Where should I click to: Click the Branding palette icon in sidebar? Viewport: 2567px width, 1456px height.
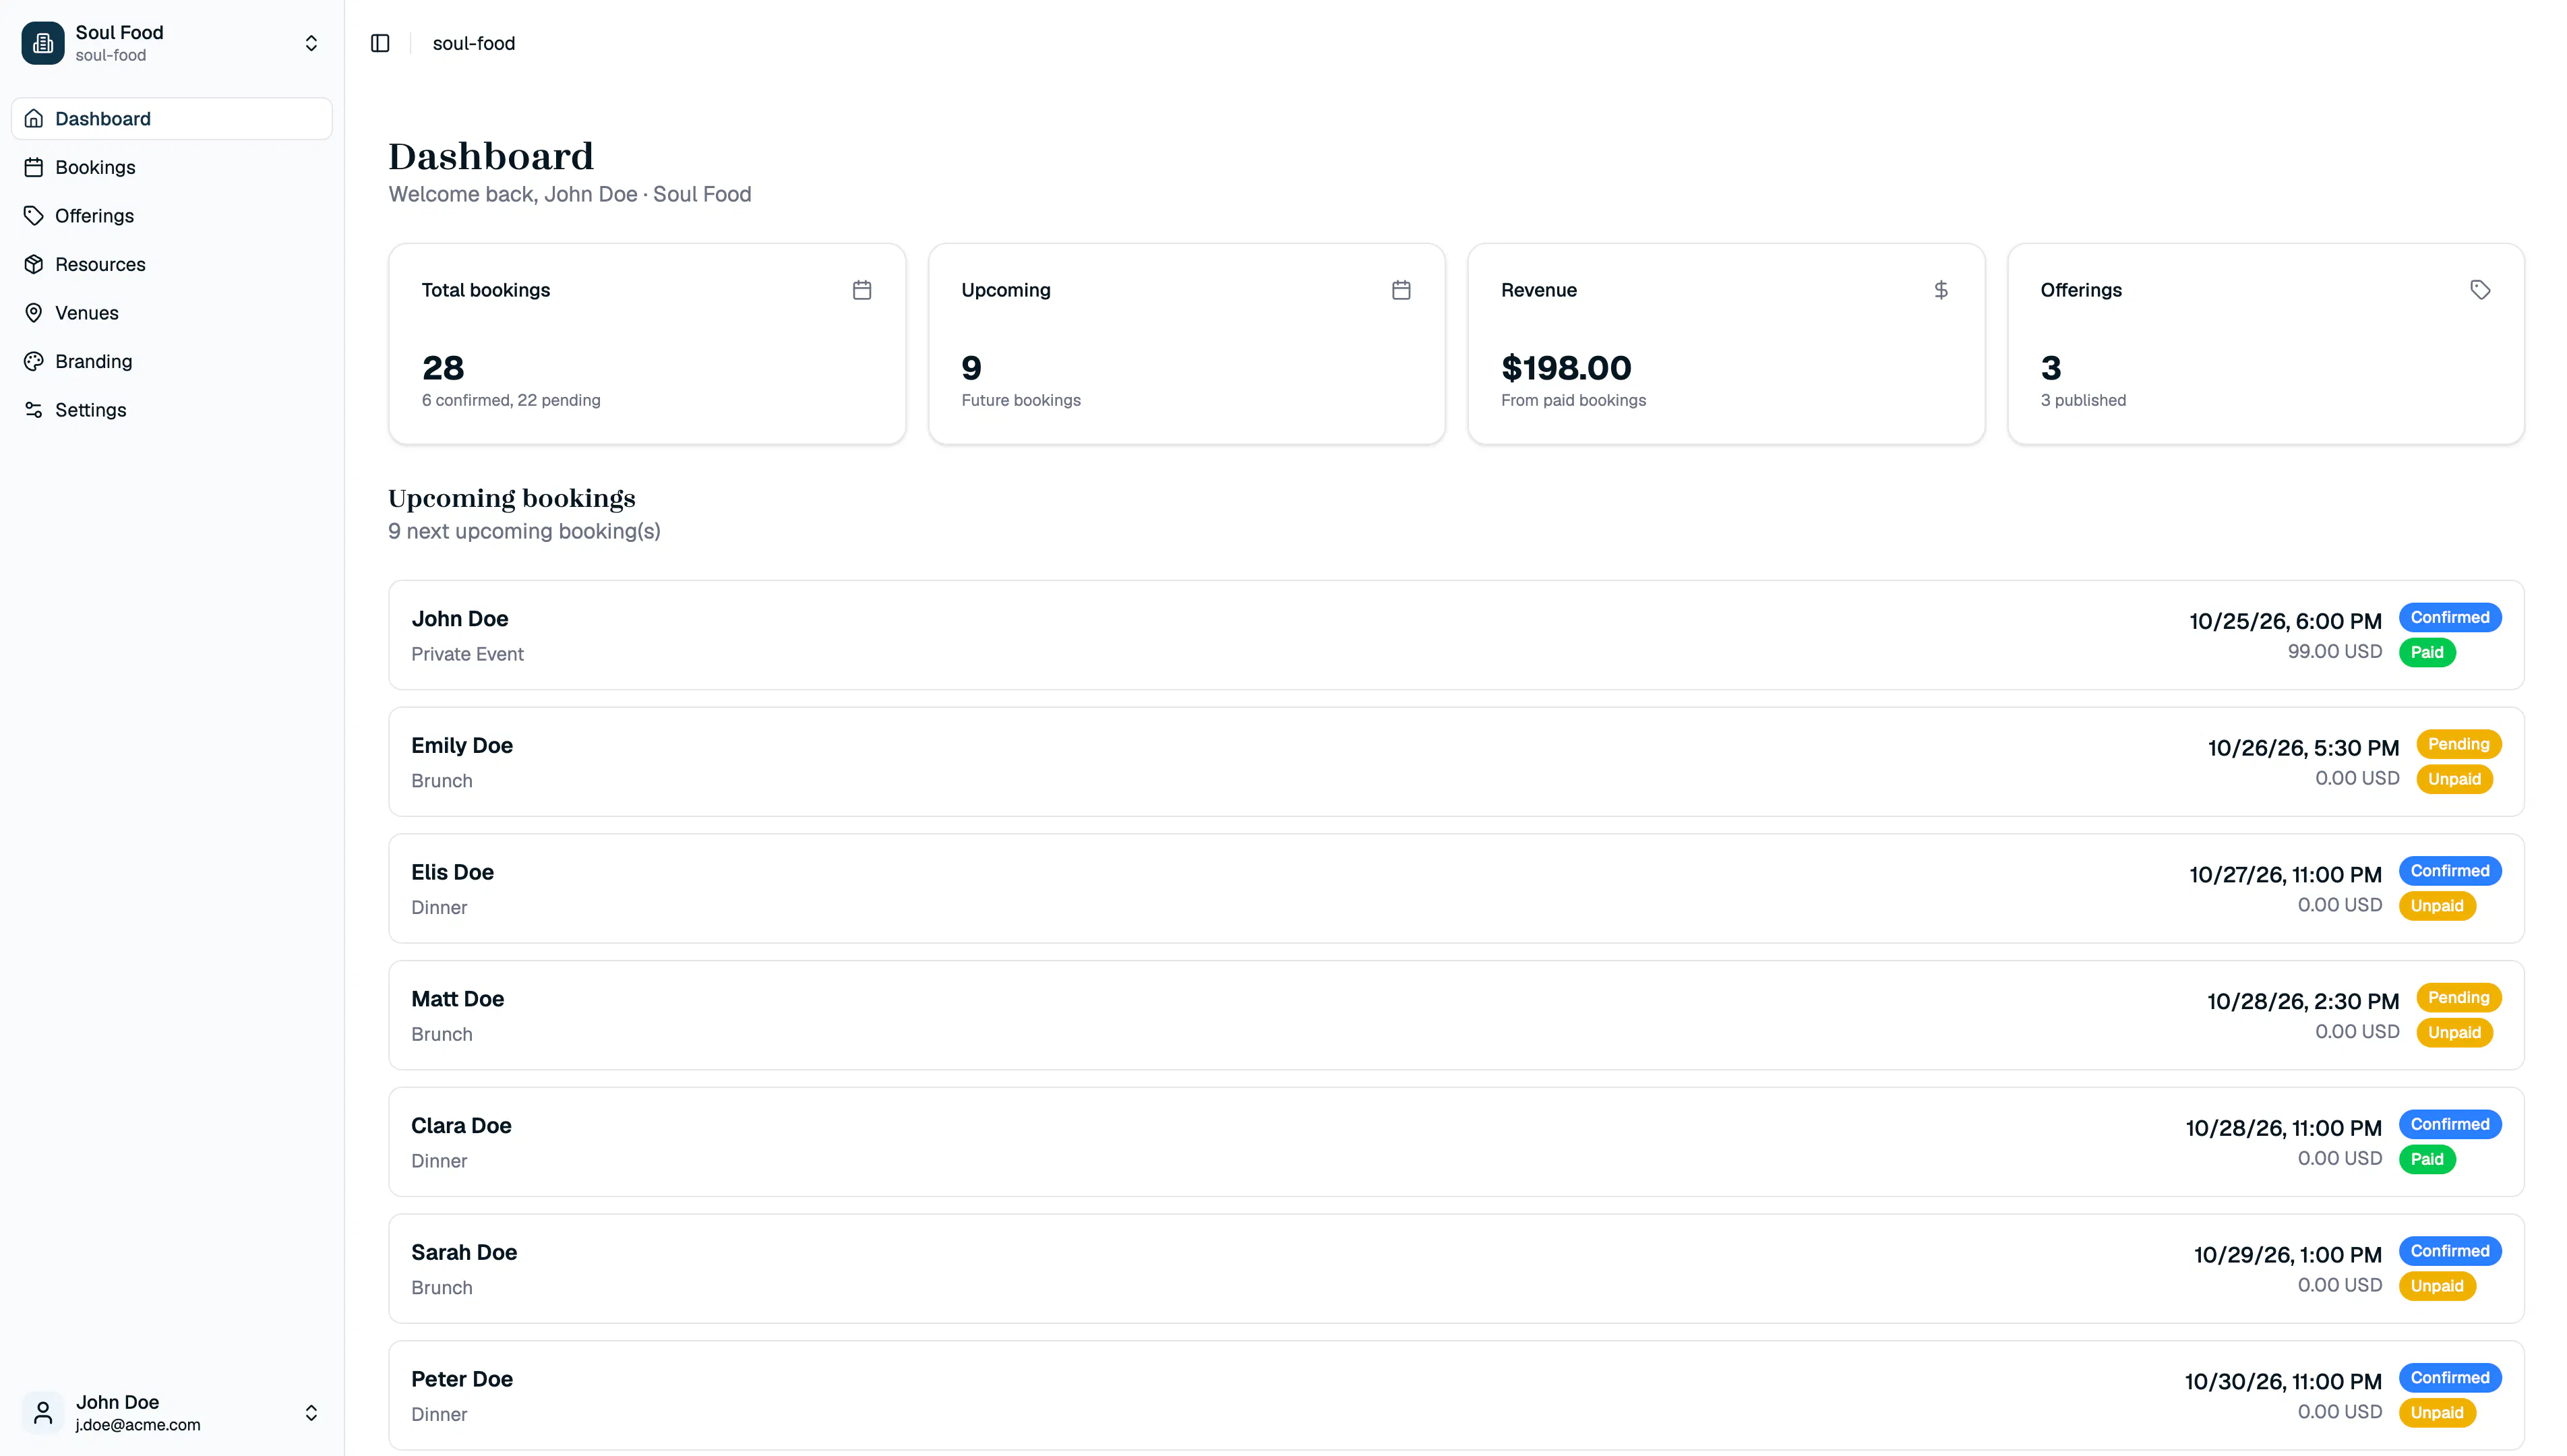pyautogui.click(x=34, y=361)
